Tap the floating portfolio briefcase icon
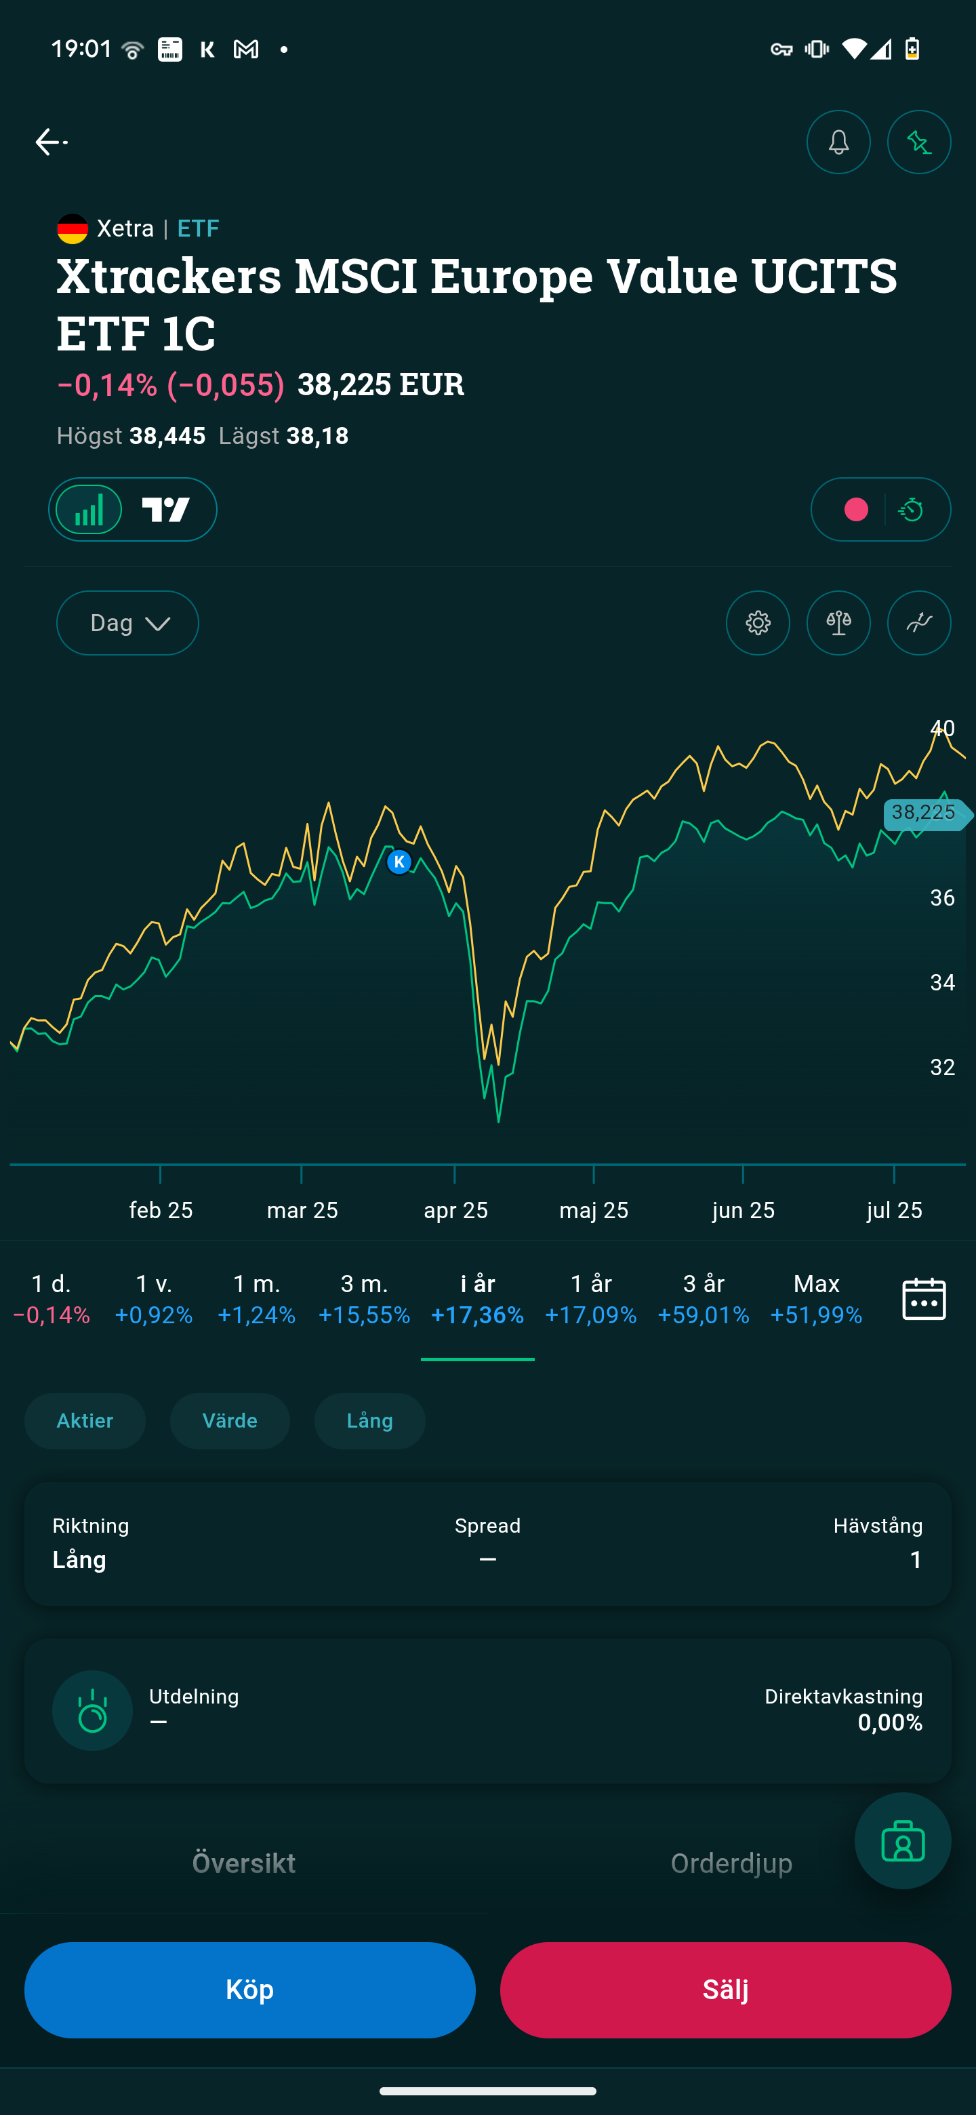The height and width of the screenshot is (2115, 976). point(902,1840)
